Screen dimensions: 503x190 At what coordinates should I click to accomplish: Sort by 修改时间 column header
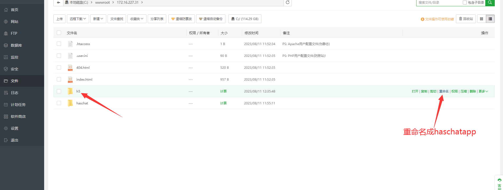pyautogui.click(x=251, y=33)
